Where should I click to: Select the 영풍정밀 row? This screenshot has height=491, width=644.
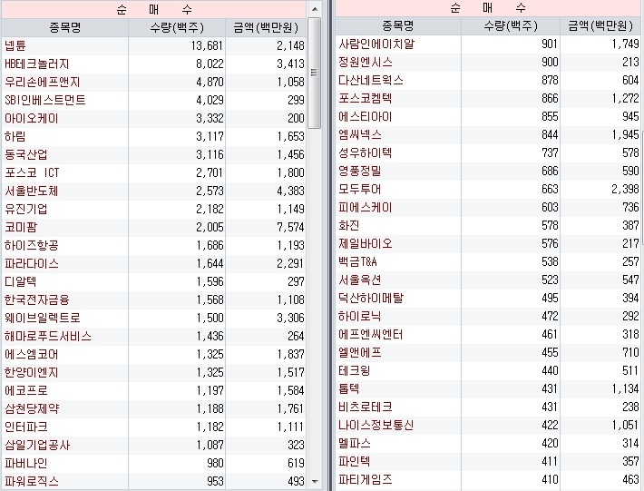(x=488, y=171)
